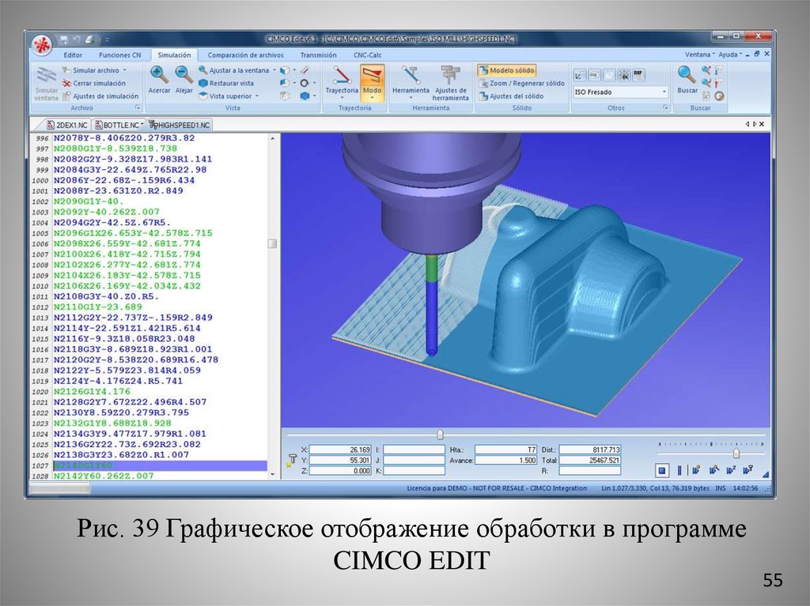Click the Dist. field showing 8117.713

click(x=590, y=450)
